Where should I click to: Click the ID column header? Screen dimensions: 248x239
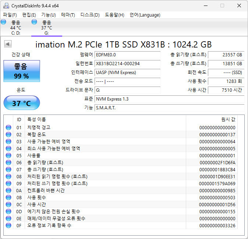click(x=19, y=119)
